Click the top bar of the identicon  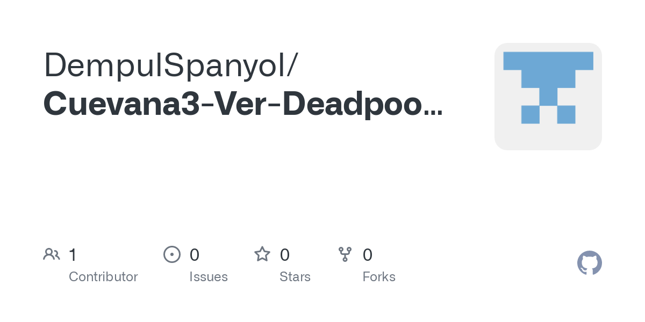click(x=548, y=61)
